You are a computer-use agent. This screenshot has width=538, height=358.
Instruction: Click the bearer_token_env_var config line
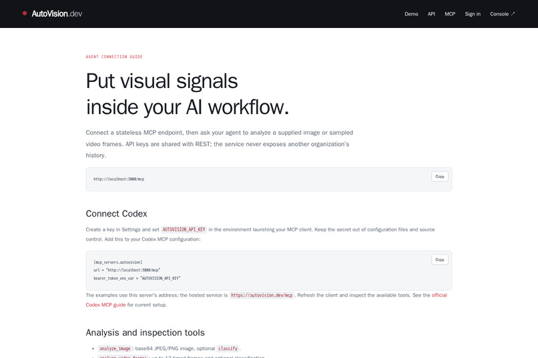click(137, 278)
